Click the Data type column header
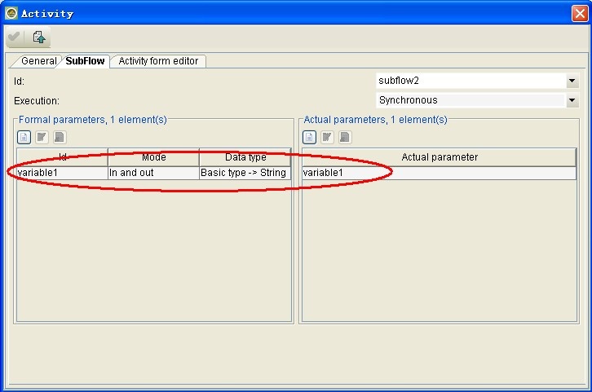 [245, 157]
